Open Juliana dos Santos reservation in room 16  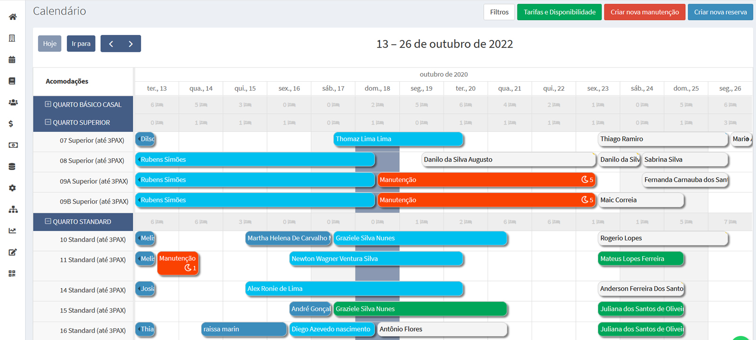(x=641, y=330)
